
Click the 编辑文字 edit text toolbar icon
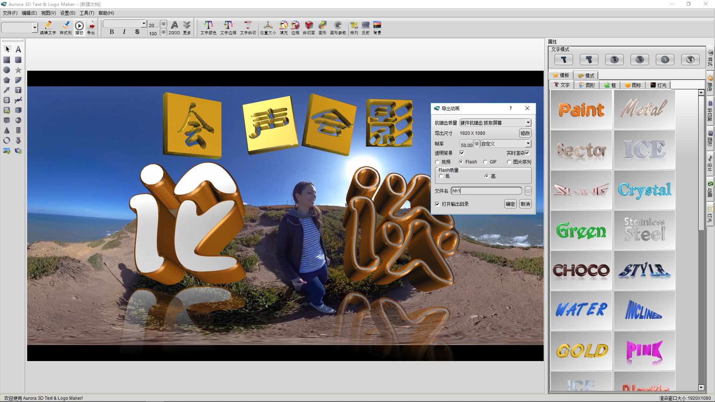(x=48, y=28)
